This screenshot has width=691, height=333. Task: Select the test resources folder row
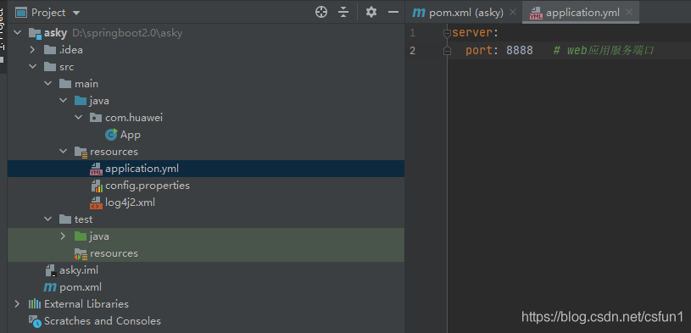[x=206, y=253]
